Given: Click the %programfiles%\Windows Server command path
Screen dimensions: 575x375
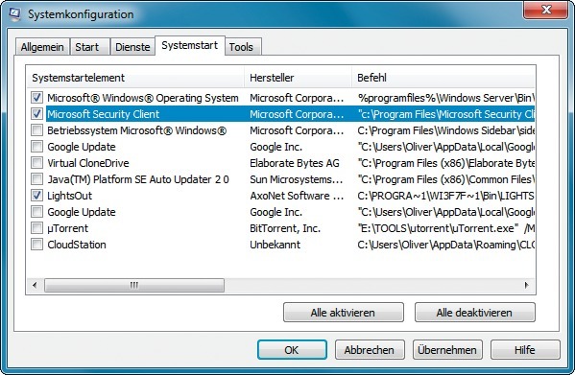Looking at the screenshot, I should 446,98.
